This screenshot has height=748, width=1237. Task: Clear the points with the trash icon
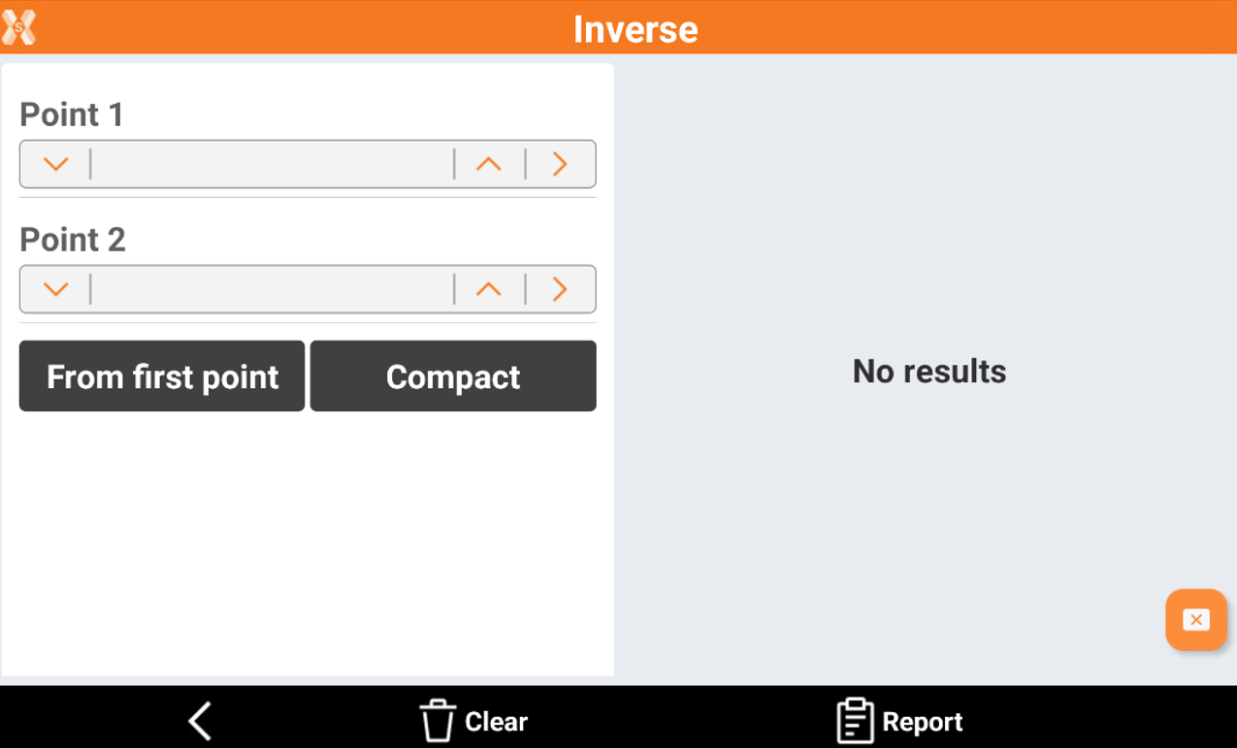coord(437,722)
